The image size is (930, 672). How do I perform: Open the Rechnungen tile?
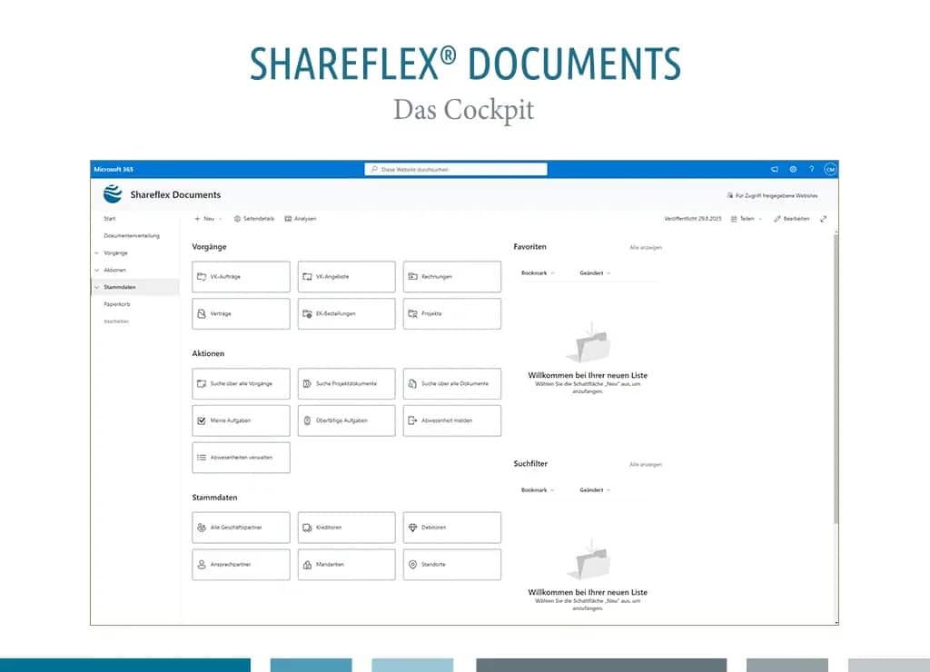[x=451, y=277]
